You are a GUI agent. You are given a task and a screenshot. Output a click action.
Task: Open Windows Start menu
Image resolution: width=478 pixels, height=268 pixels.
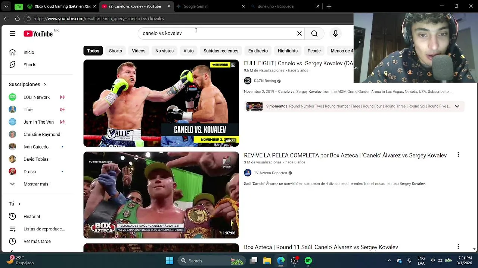coord(170,261)
